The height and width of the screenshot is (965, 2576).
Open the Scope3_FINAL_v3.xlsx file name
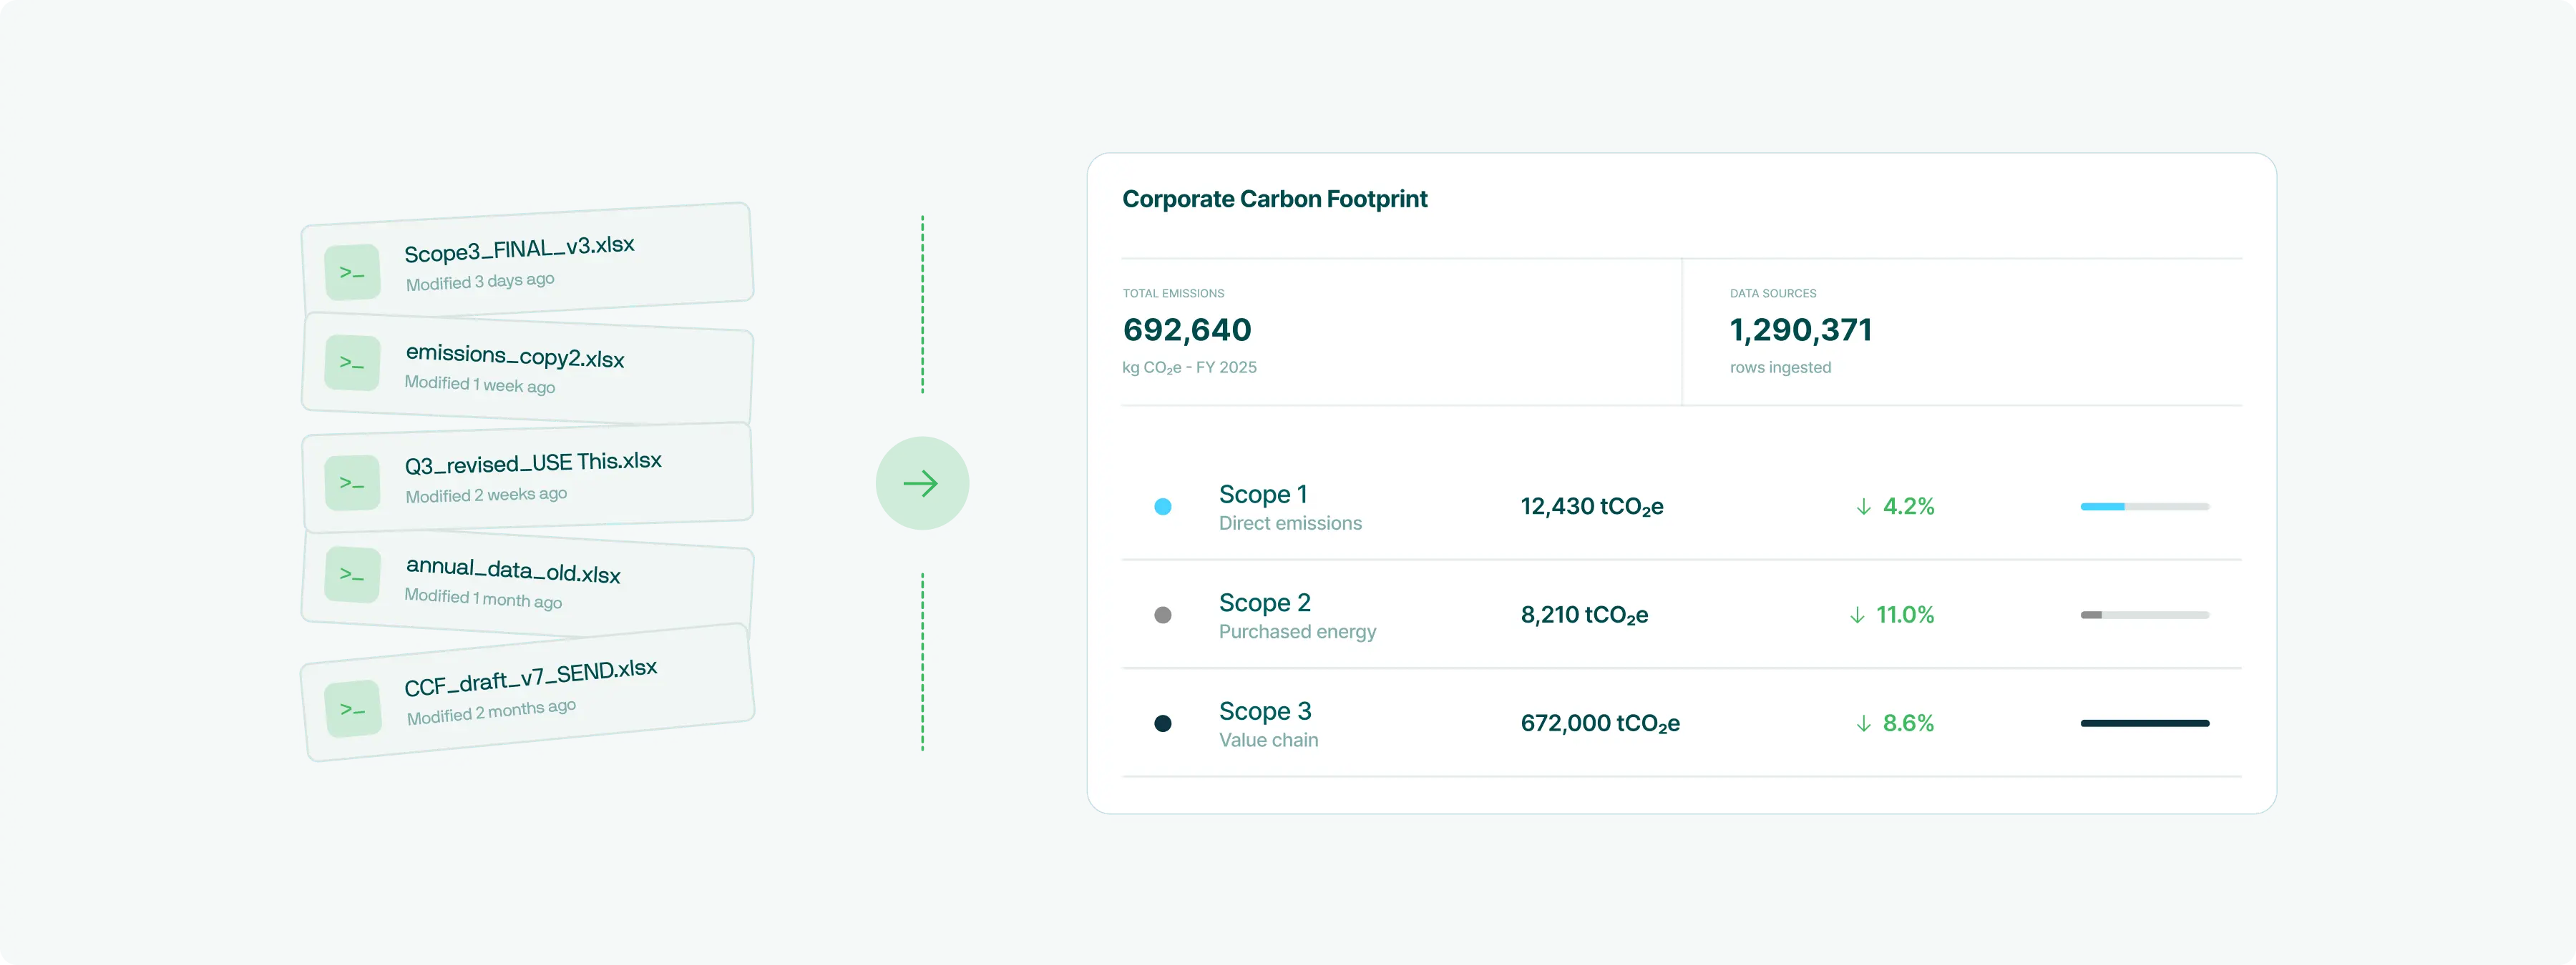519,249
